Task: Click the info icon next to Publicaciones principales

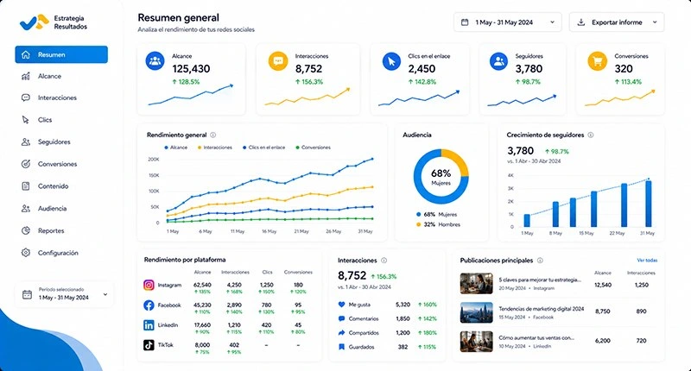Action: tap(540, 261)
